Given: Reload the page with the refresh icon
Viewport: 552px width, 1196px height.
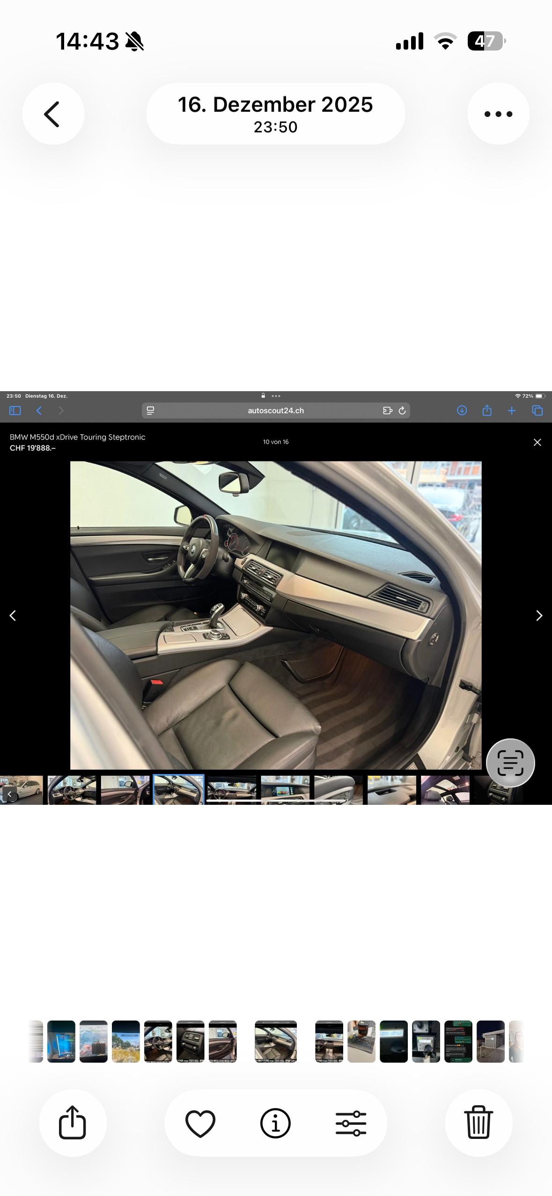Looking at the screenshot, I should (402, 410).
